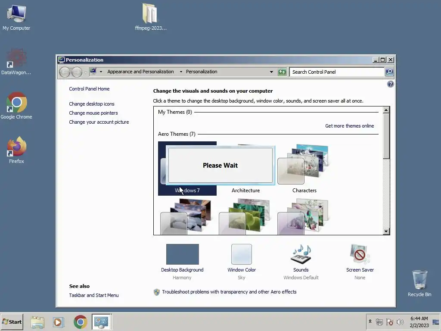This screenshot has height=331, width=441.
Task: Open recent pages dropdown arrow
Action: (85, 72)
